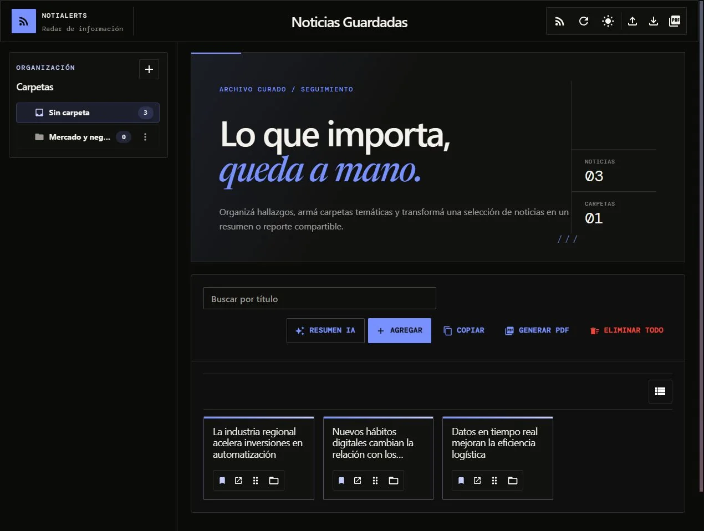Image resolution: width=704 pixels, height=531 pixels.
Task: Click the Copiar button
Action: click(464, 330)
